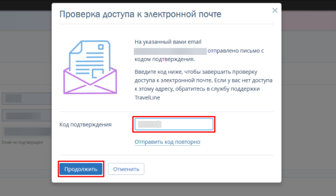Click the blue Продолжить button
Image resolution: width=336 pixels, height=196 pixels.
[x=81, y=169]
